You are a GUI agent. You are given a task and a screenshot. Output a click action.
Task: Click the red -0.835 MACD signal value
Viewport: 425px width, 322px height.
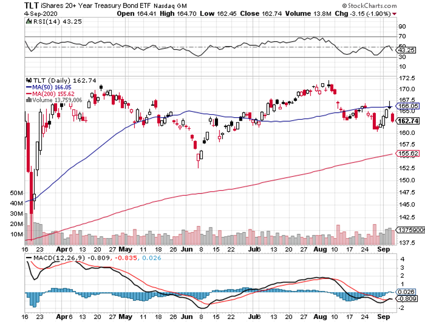[126, 258]
